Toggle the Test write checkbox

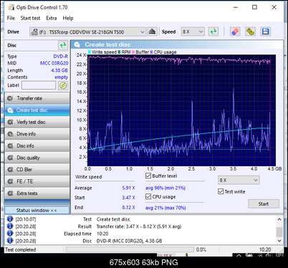[x=221, y=191]
